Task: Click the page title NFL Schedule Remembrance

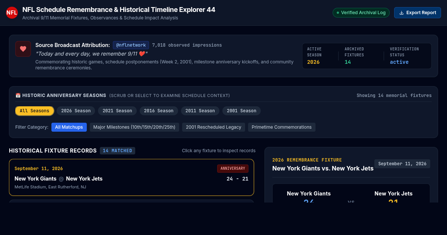Action: pyautogui.click(x=119, y=10)
